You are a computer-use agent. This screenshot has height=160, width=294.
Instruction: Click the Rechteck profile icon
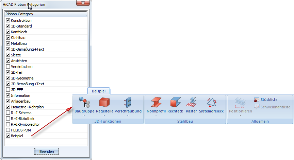click(x=175, y=102)
